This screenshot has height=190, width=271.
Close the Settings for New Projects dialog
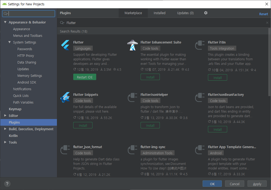point(267,4)
